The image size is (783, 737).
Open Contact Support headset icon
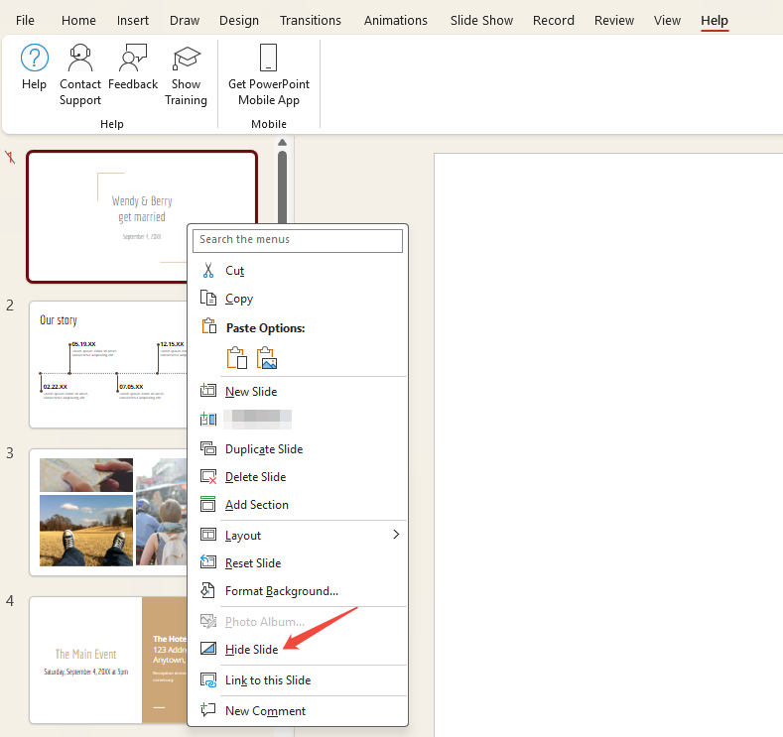(80, 58)
